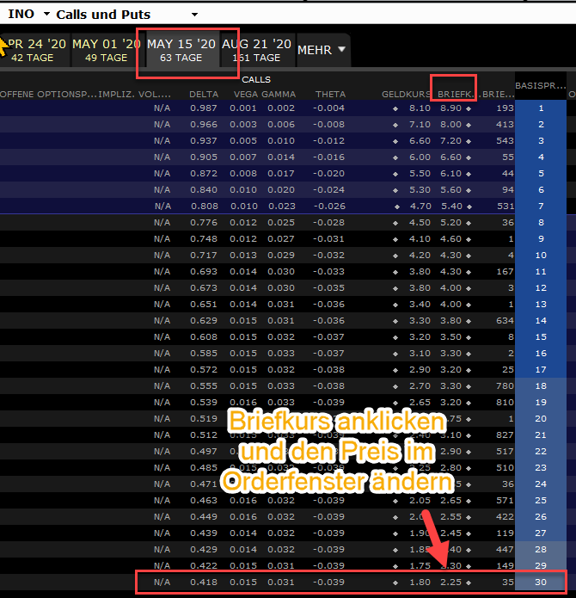Click bid price 1.80 in strike 30 row

click(420, 582)
